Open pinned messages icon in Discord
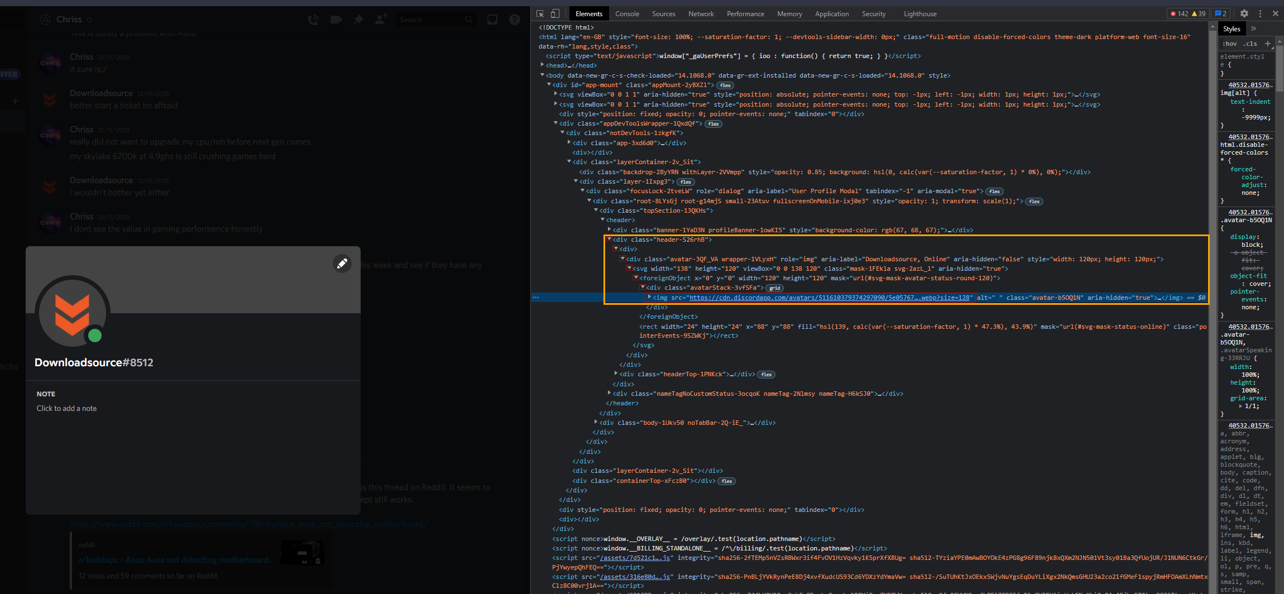This screenshot has width=1284, height=594. (358, 20)
